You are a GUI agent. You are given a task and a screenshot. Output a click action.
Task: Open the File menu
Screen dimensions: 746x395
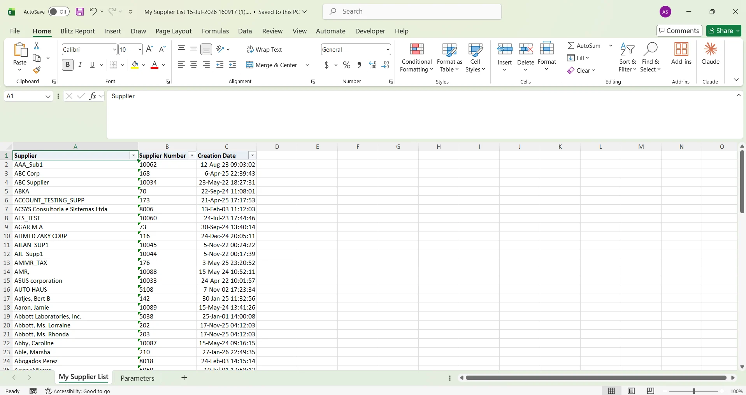(15, 31)
